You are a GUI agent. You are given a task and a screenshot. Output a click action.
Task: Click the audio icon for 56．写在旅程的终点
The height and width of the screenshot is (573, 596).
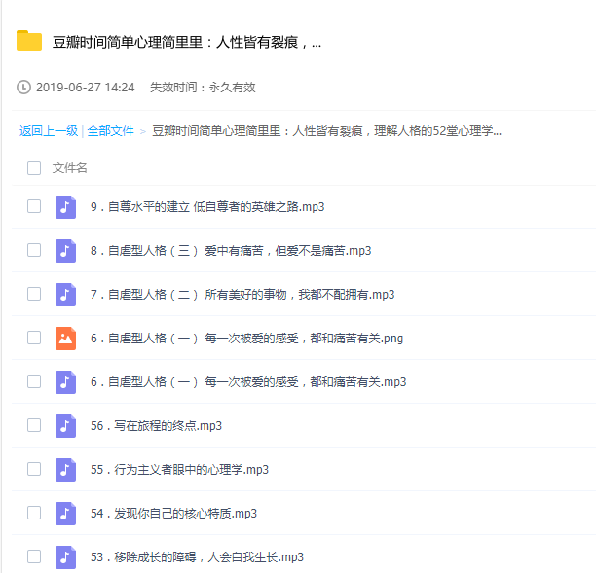pos(65,426)
